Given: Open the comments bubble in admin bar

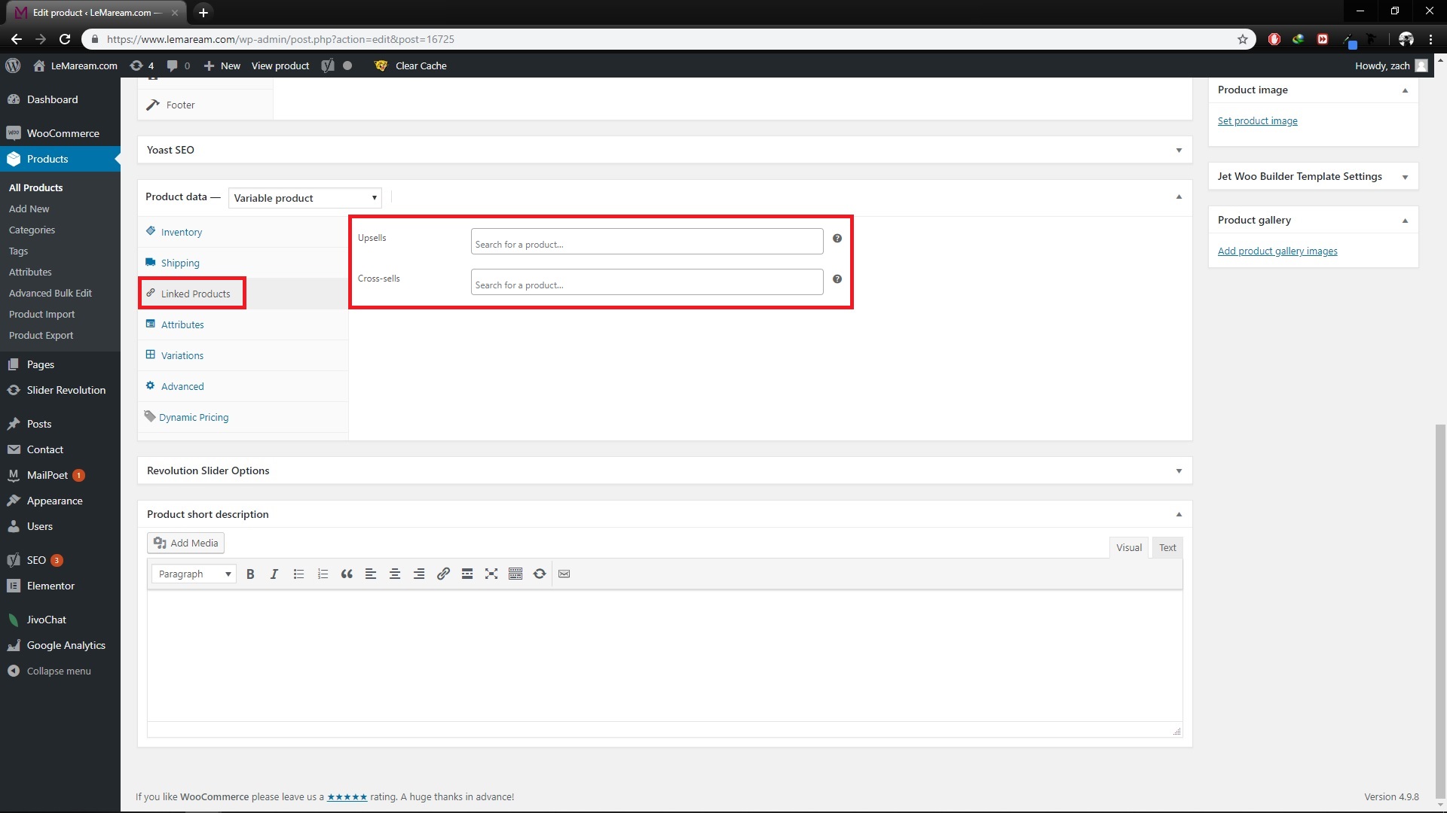Looking at the screenshot, I should pos(179,65).
